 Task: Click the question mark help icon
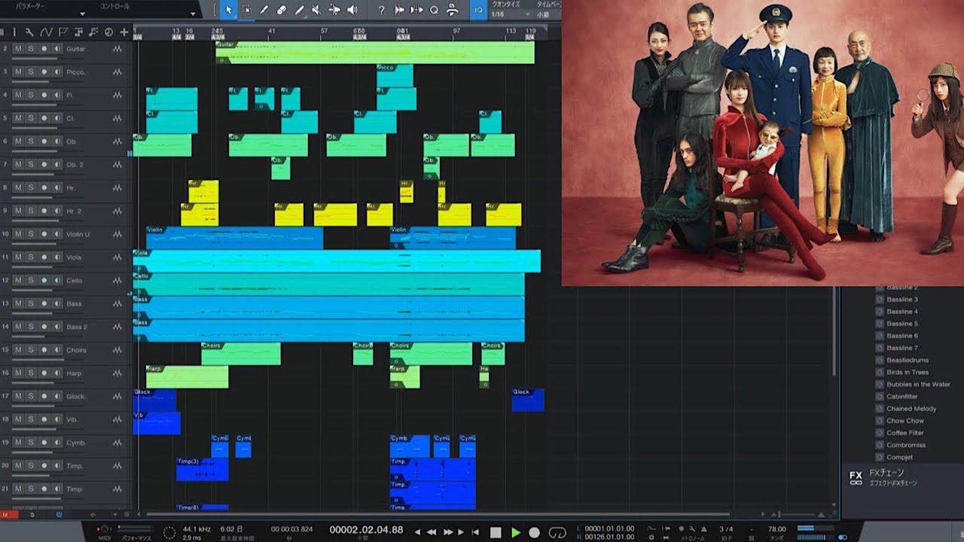coord(381,10)
